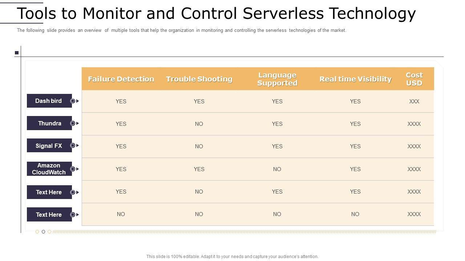
Task: Click the arrow marker right of Thundra
Action: (78, 123)
